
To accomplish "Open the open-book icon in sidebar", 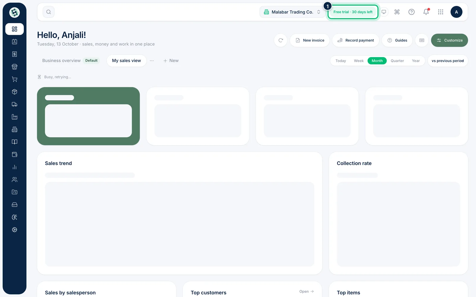I will [x=14, y=142].
